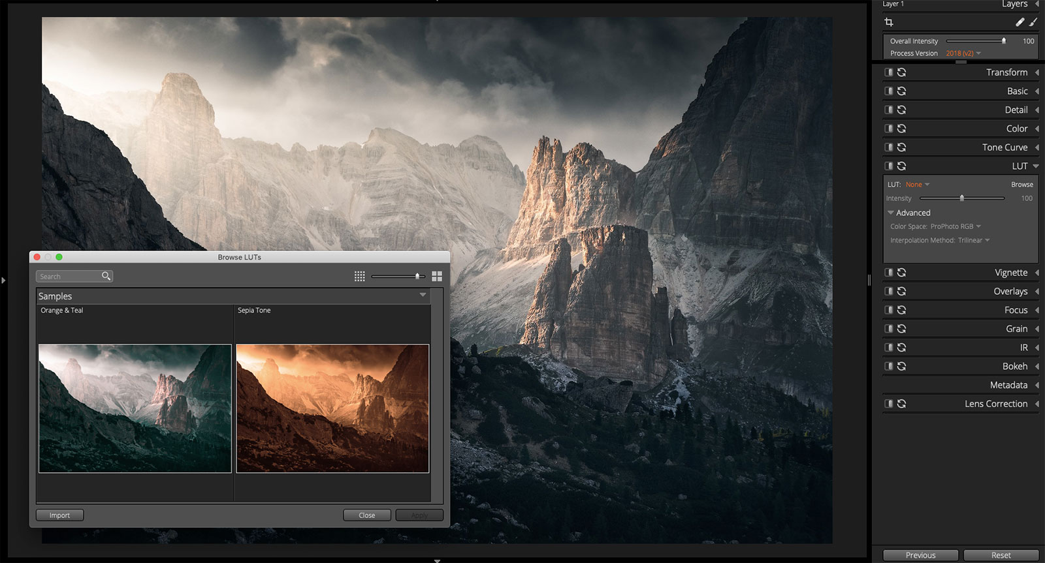Reset the Transform panel settings
1045x563 pixels.
tap(901, 72)
